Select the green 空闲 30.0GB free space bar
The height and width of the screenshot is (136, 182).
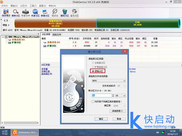click(x=138, y=24)
